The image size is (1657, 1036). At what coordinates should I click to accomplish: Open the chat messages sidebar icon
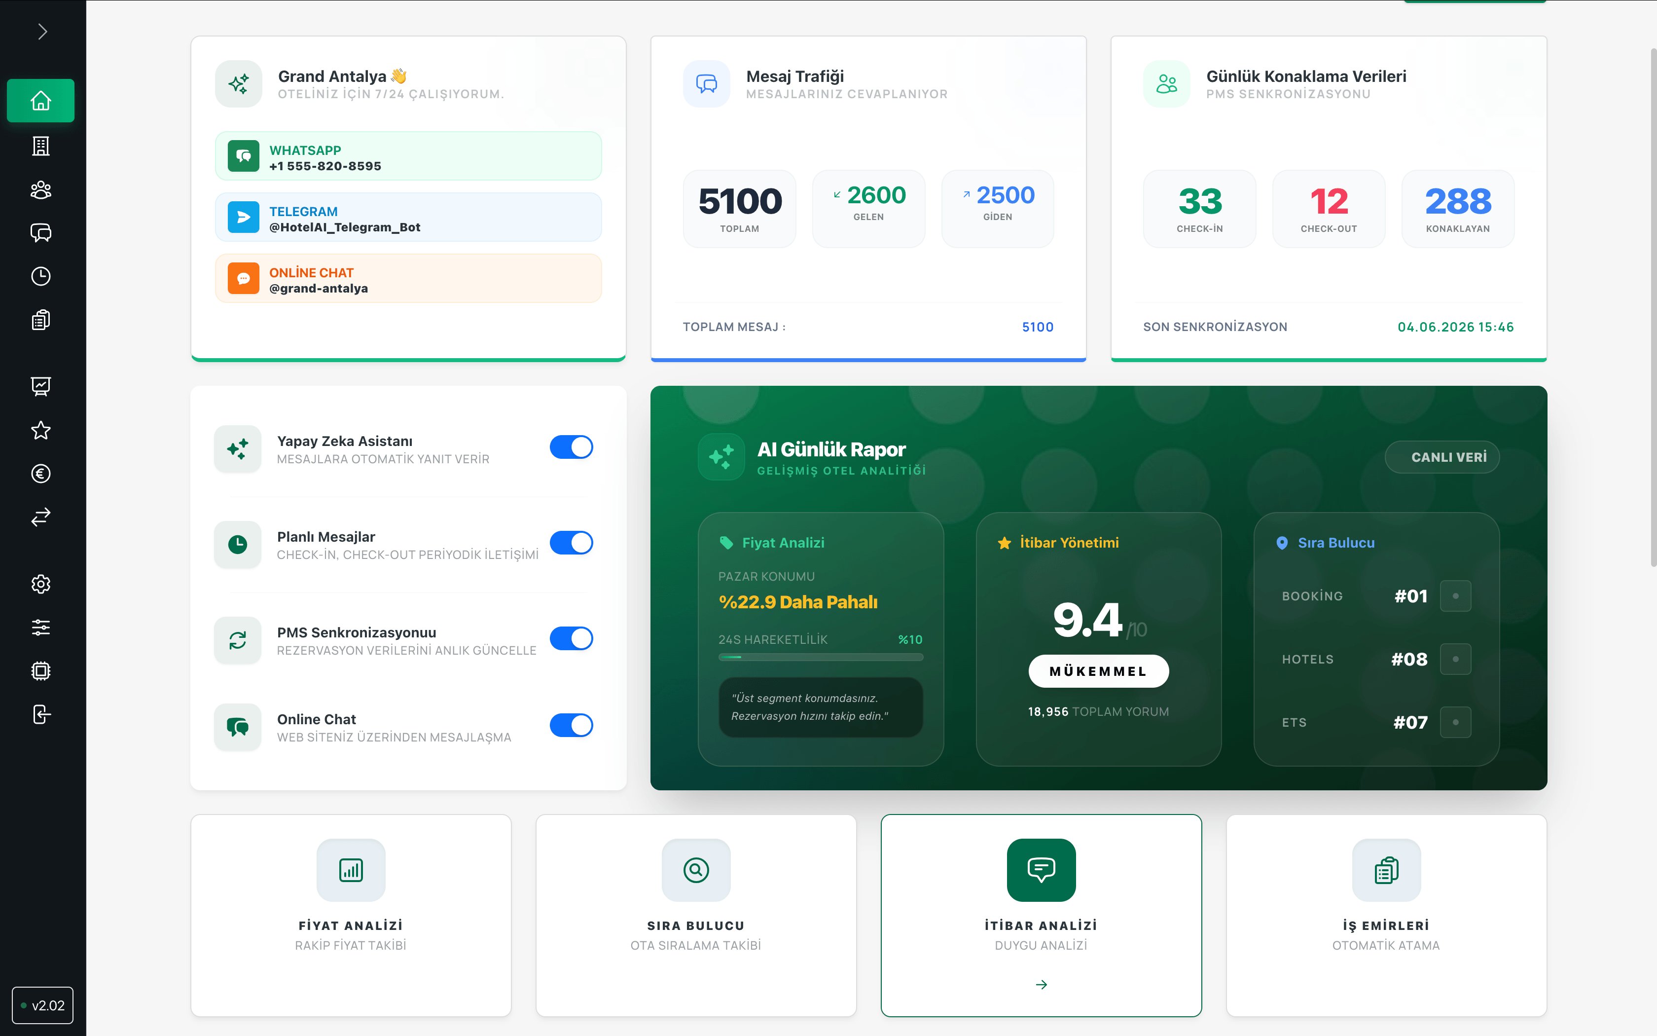[41, 233]
